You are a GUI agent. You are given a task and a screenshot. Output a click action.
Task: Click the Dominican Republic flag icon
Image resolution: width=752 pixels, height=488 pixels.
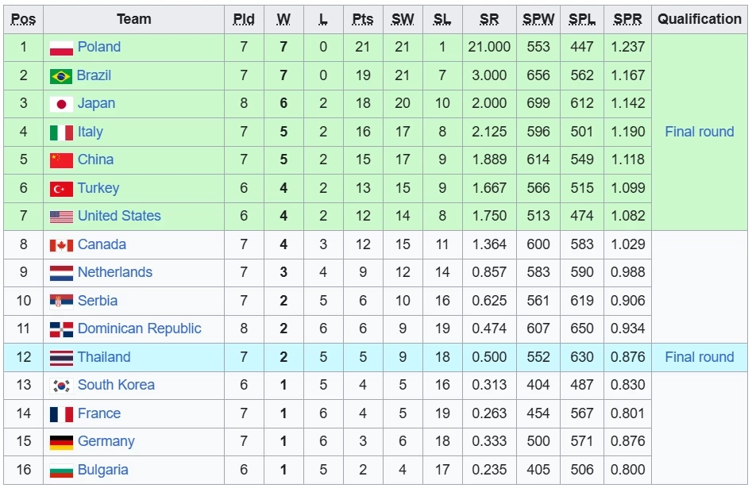[x=61, y=329]
